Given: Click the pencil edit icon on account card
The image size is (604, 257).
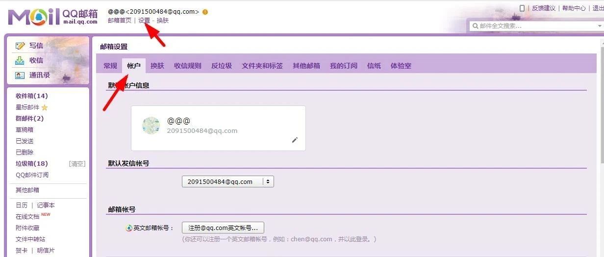Looking at the screenshot, I should pyautogui.click(x=295, y=140).
